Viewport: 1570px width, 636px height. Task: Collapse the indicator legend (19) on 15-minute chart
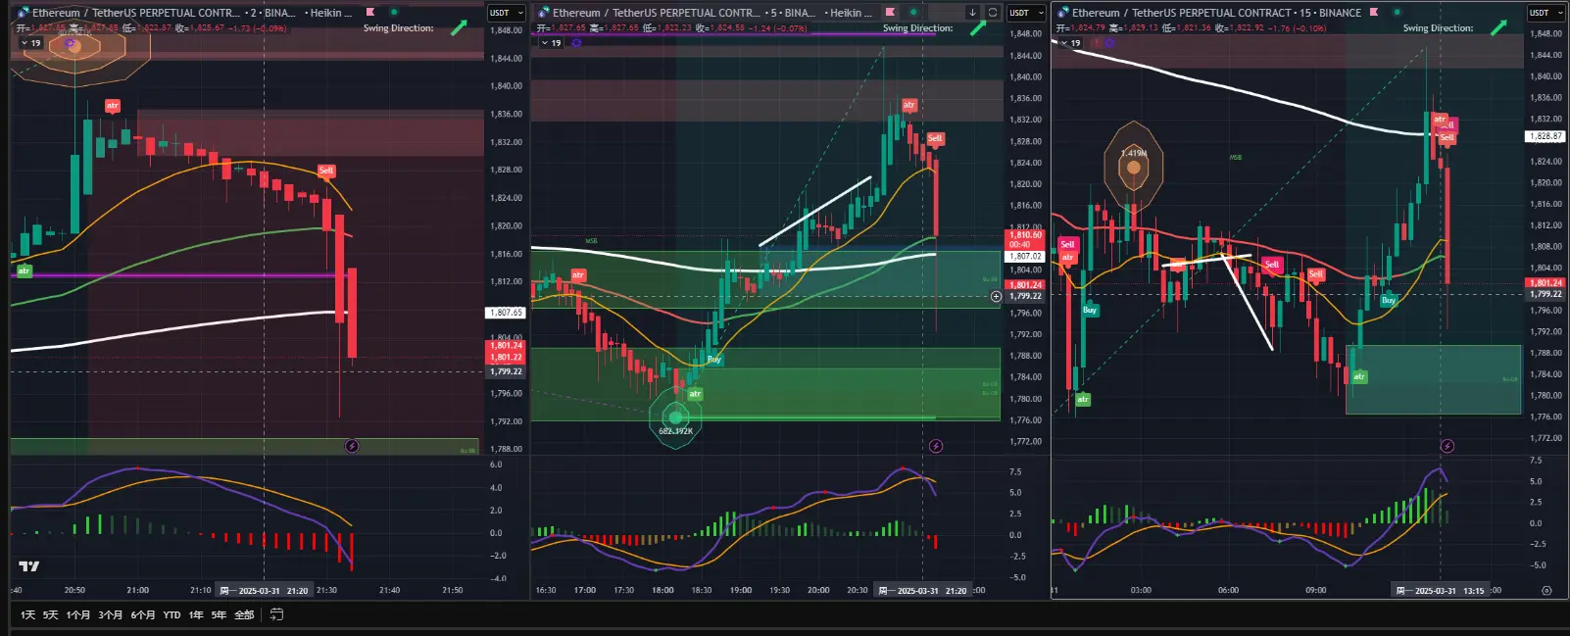coord(1070,43)
